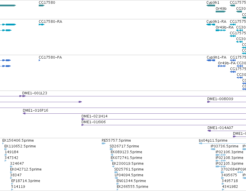246x191 pixels.
Task: Click the CG17580 gene arrow glyph
Action: point(42,5)
